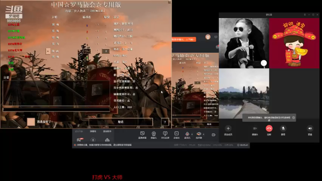322x181 pixels.
Task: Click the yellow player color number 3
Action: pos(87,38)
